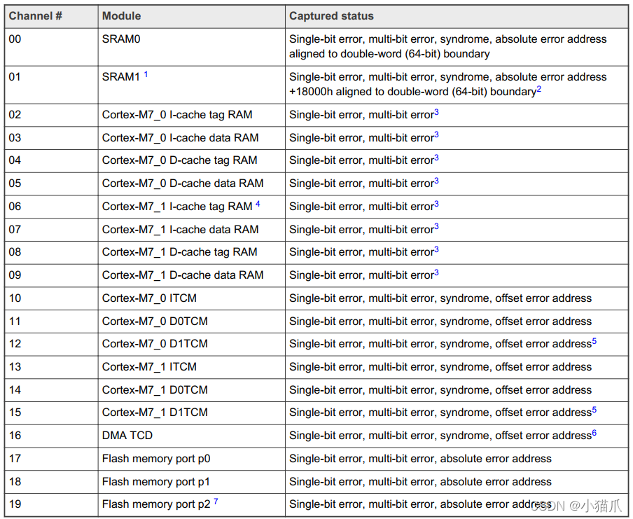
Task: Click 'Flash memory port p2' text
Action: point(156,504)
